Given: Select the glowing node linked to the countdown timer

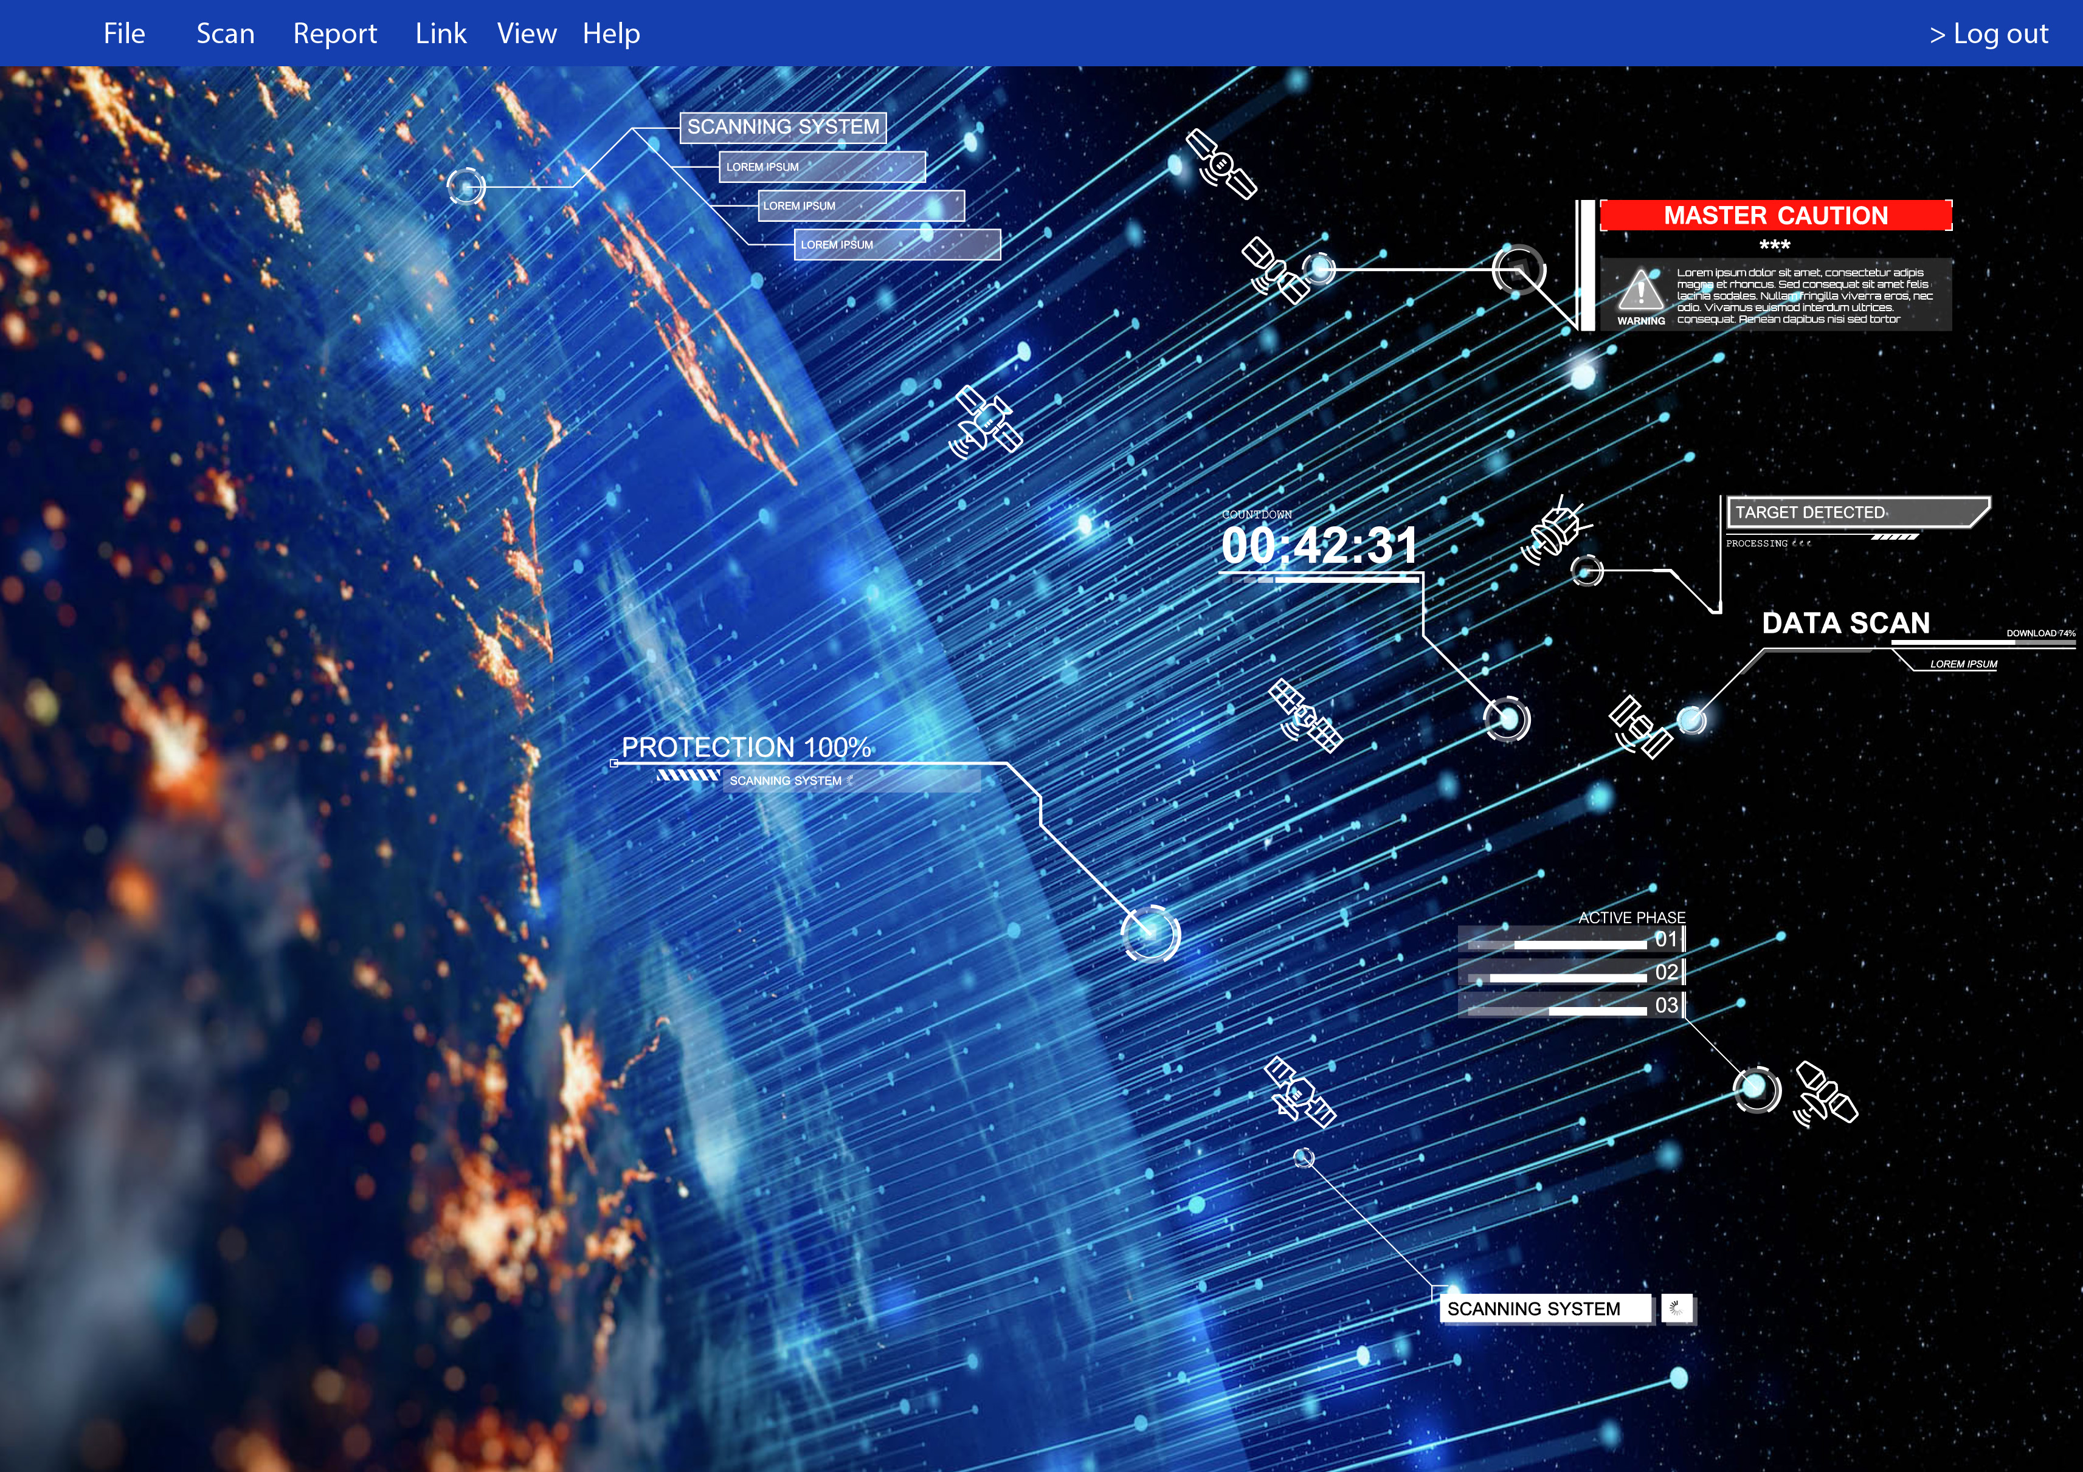Looking at the screenshot, I should 1507,720.
